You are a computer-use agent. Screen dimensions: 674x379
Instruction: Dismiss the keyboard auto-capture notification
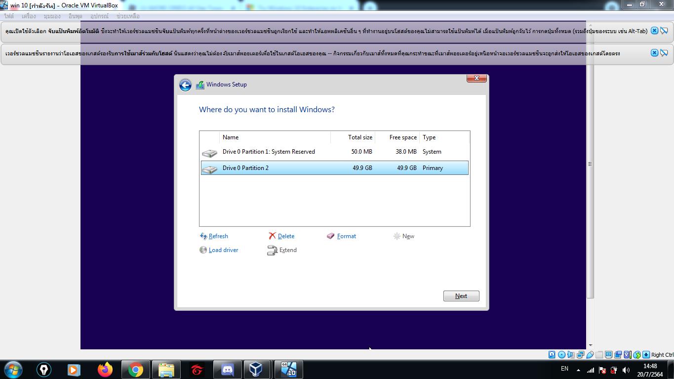click(654, 31)
